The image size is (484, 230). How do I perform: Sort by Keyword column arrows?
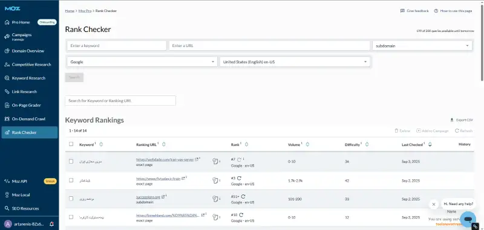101,144
